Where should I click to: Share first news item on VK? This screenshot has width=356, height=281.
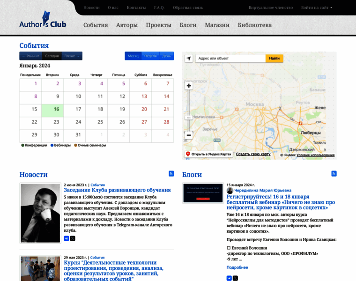(x=67, y=238)
